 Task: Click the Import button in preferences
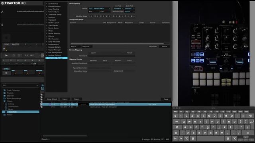[x=65, y=99]
